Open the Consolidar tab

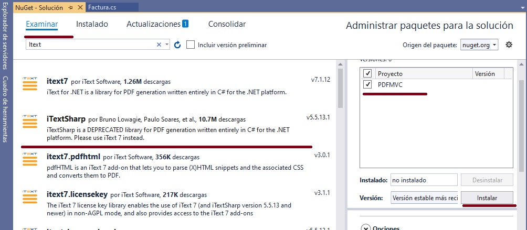227,24
